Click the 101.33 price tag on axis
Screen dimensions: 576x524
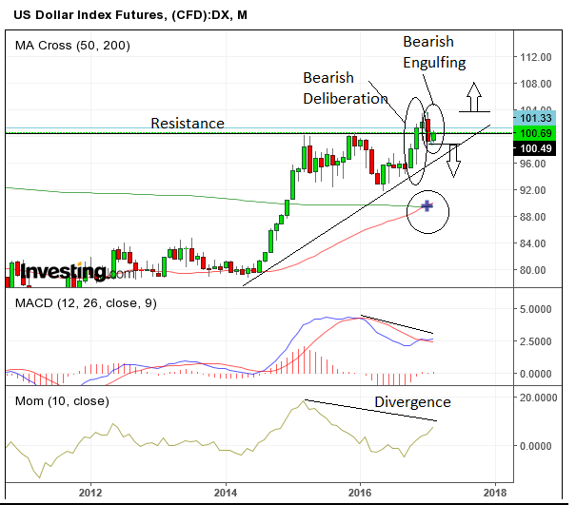tap(533, 117)
